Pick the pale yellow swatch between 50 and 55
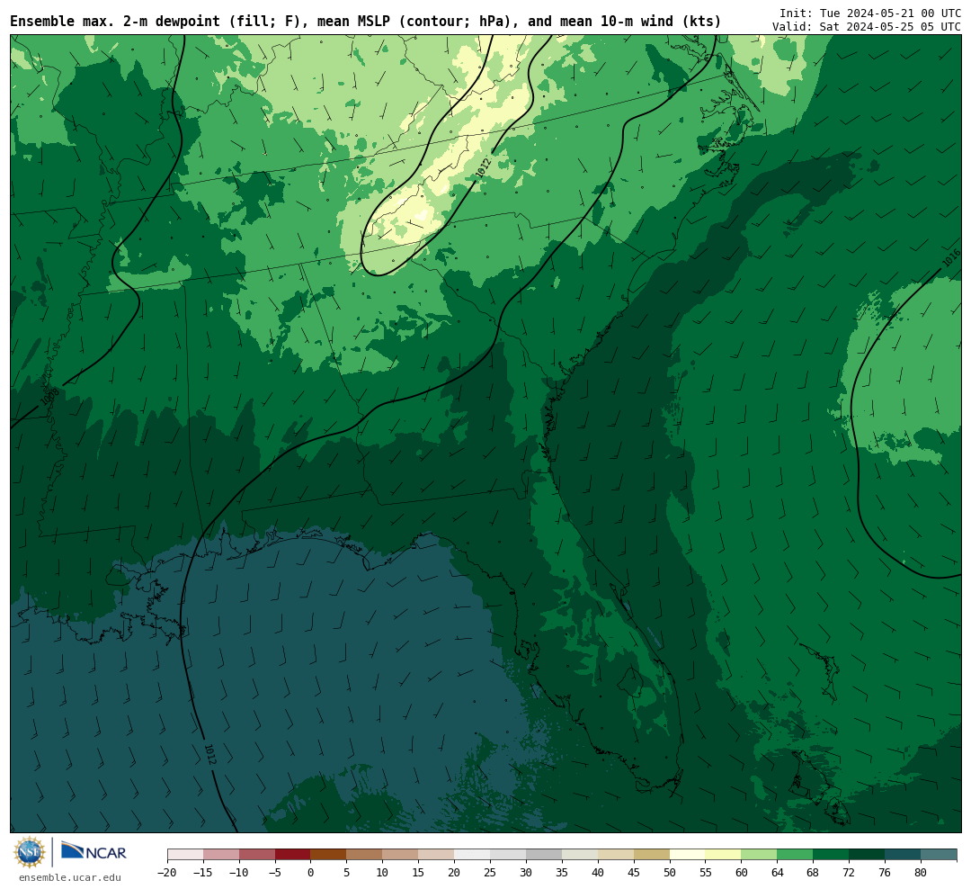This screenshot has width=971, height=889. (688, 855)
